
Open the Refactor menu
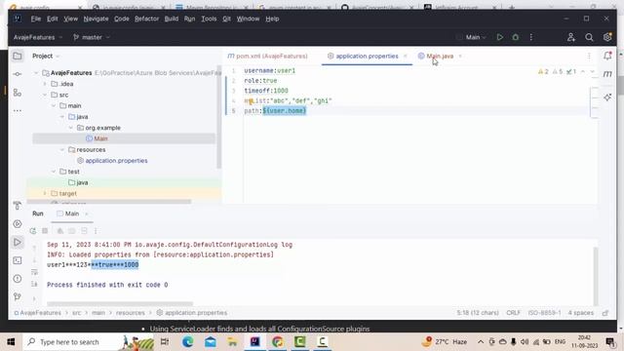point(146,19)
